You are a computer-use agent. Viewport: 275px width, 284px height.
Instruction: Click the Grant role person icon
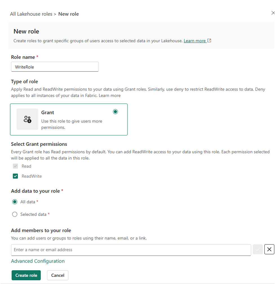pos(27,119)
